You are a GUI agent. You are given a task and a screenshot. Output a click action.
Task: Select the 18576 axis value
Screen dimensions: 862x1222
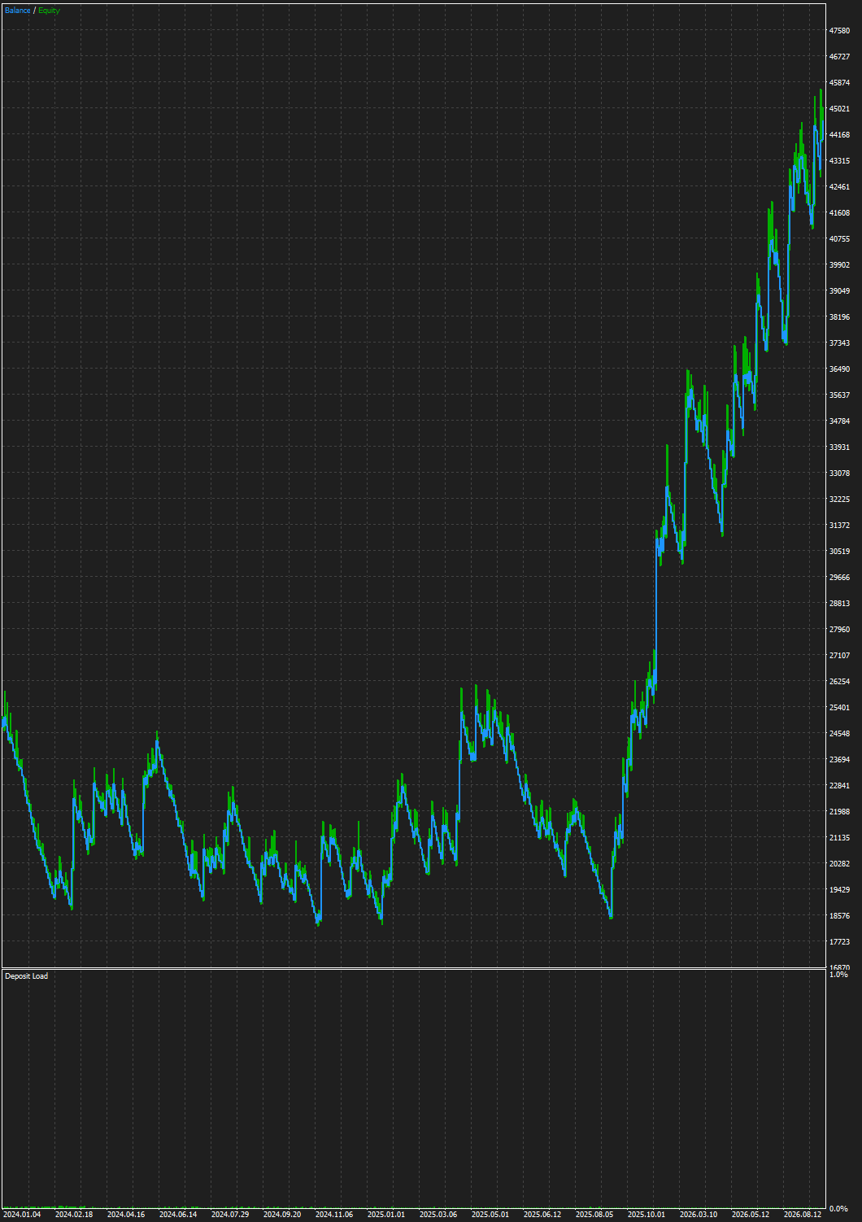click(839, 916)
